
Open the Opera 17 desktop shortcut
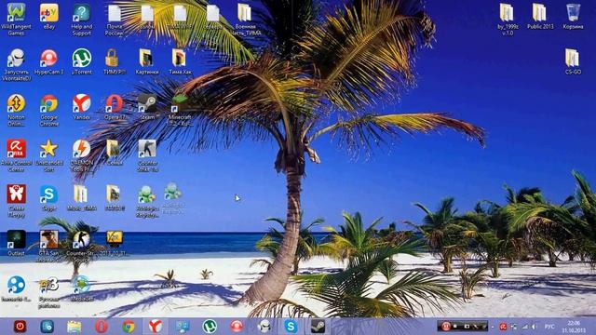click(x=115, y=107)
